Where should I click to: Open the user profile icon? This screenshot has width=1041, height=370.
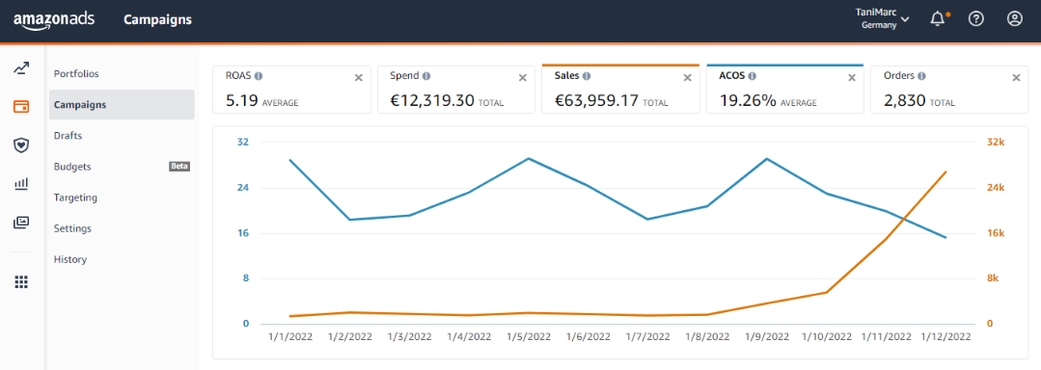point(1014,19)
